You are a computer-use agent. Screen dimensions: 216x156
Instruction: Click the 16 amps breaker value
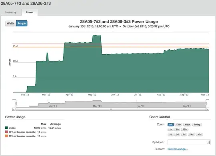(42, 132)
